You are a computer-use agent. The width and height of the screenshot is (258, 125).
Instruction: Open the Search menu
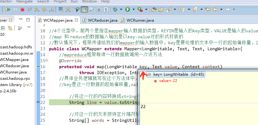point(43,2)
